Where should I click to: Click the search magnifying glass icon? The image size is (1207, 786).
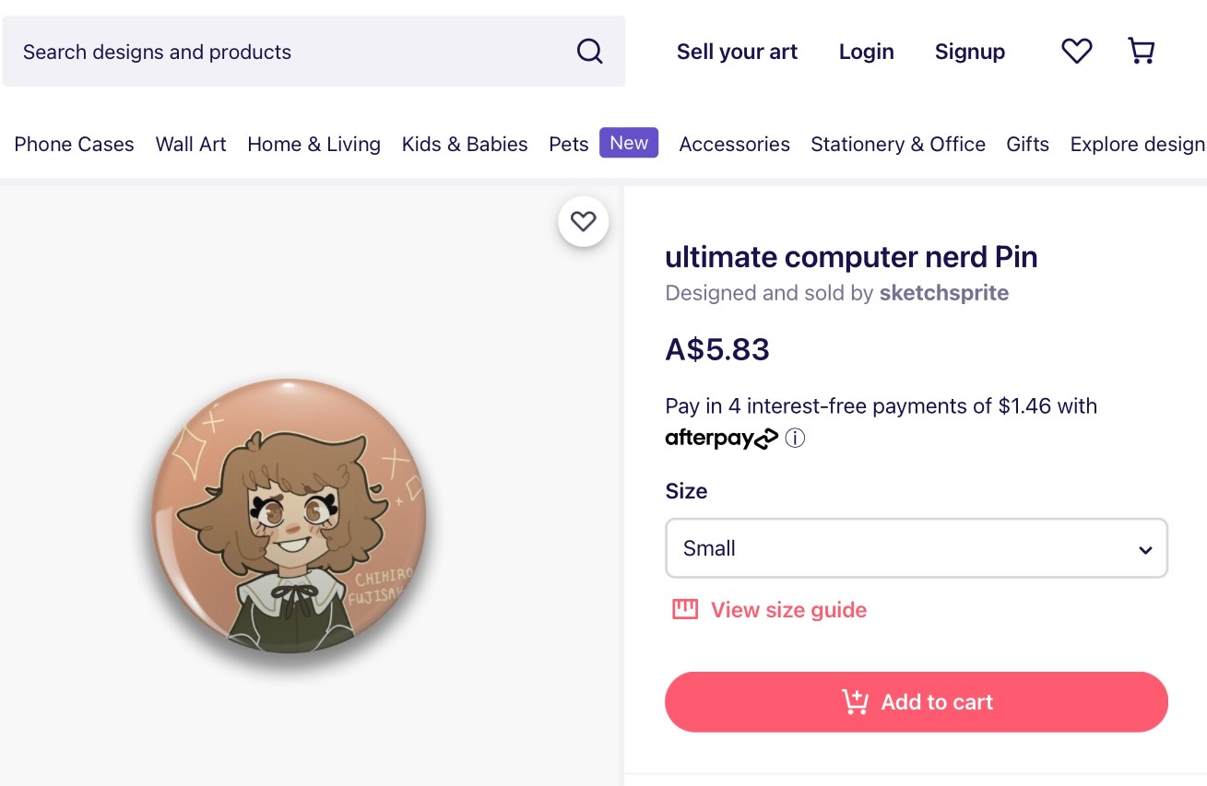[x=589, y=52]
